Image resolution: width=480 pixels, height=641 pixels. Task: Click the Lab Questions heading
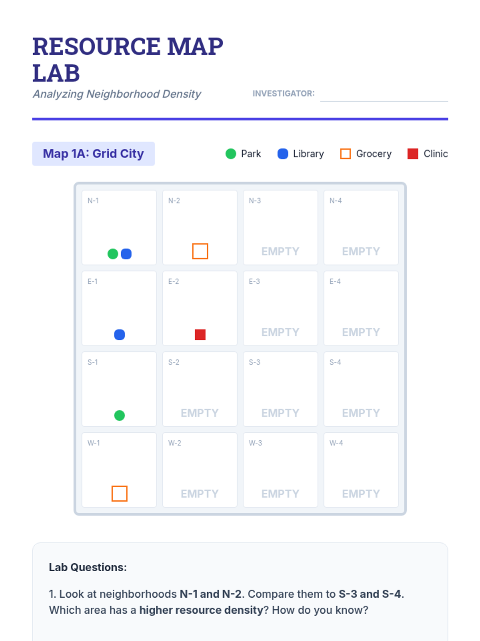pyautogui.click(x=88, y=567)
